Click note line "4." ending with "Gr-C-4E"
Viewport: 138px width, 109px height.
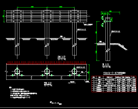click(21, 97)
